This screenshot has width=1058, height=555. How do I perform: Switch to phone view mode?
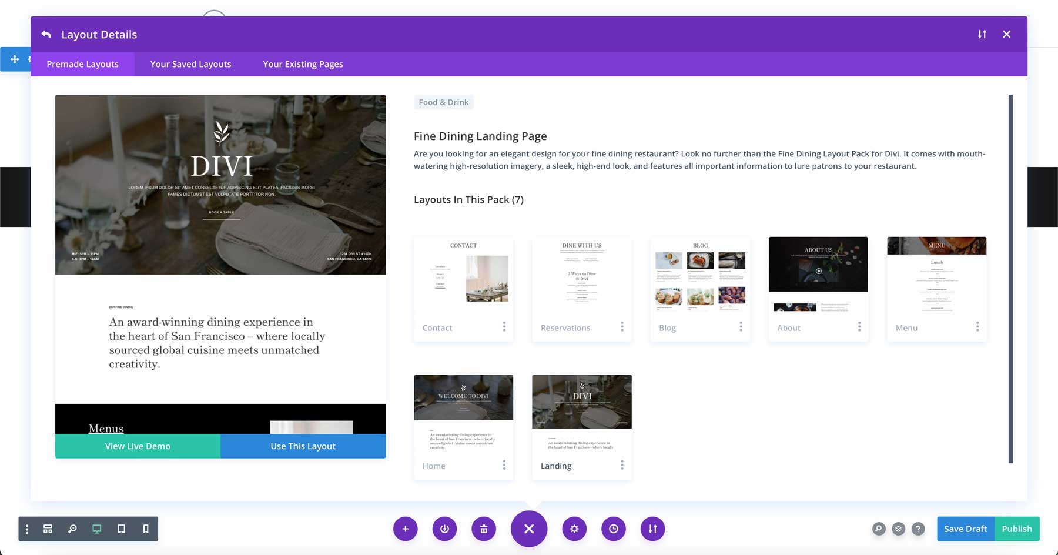point(146,529)
